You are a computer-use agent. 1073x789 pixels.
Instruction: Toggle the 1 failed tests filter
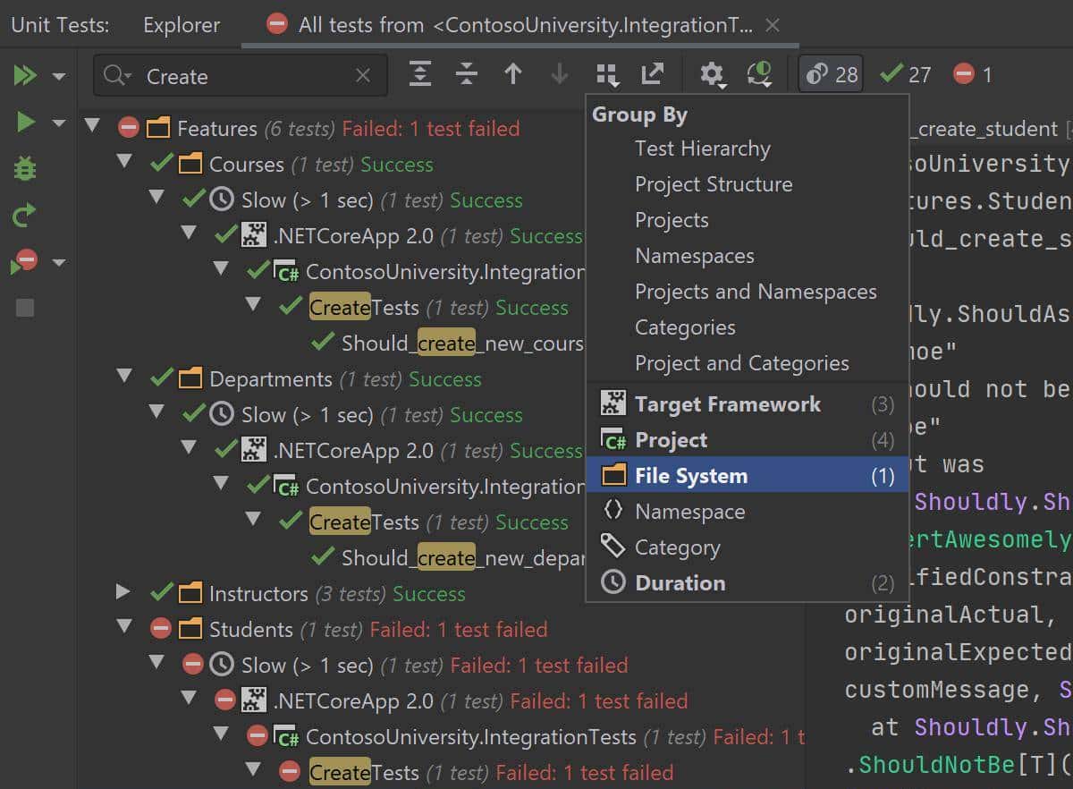tap(973, 75)
